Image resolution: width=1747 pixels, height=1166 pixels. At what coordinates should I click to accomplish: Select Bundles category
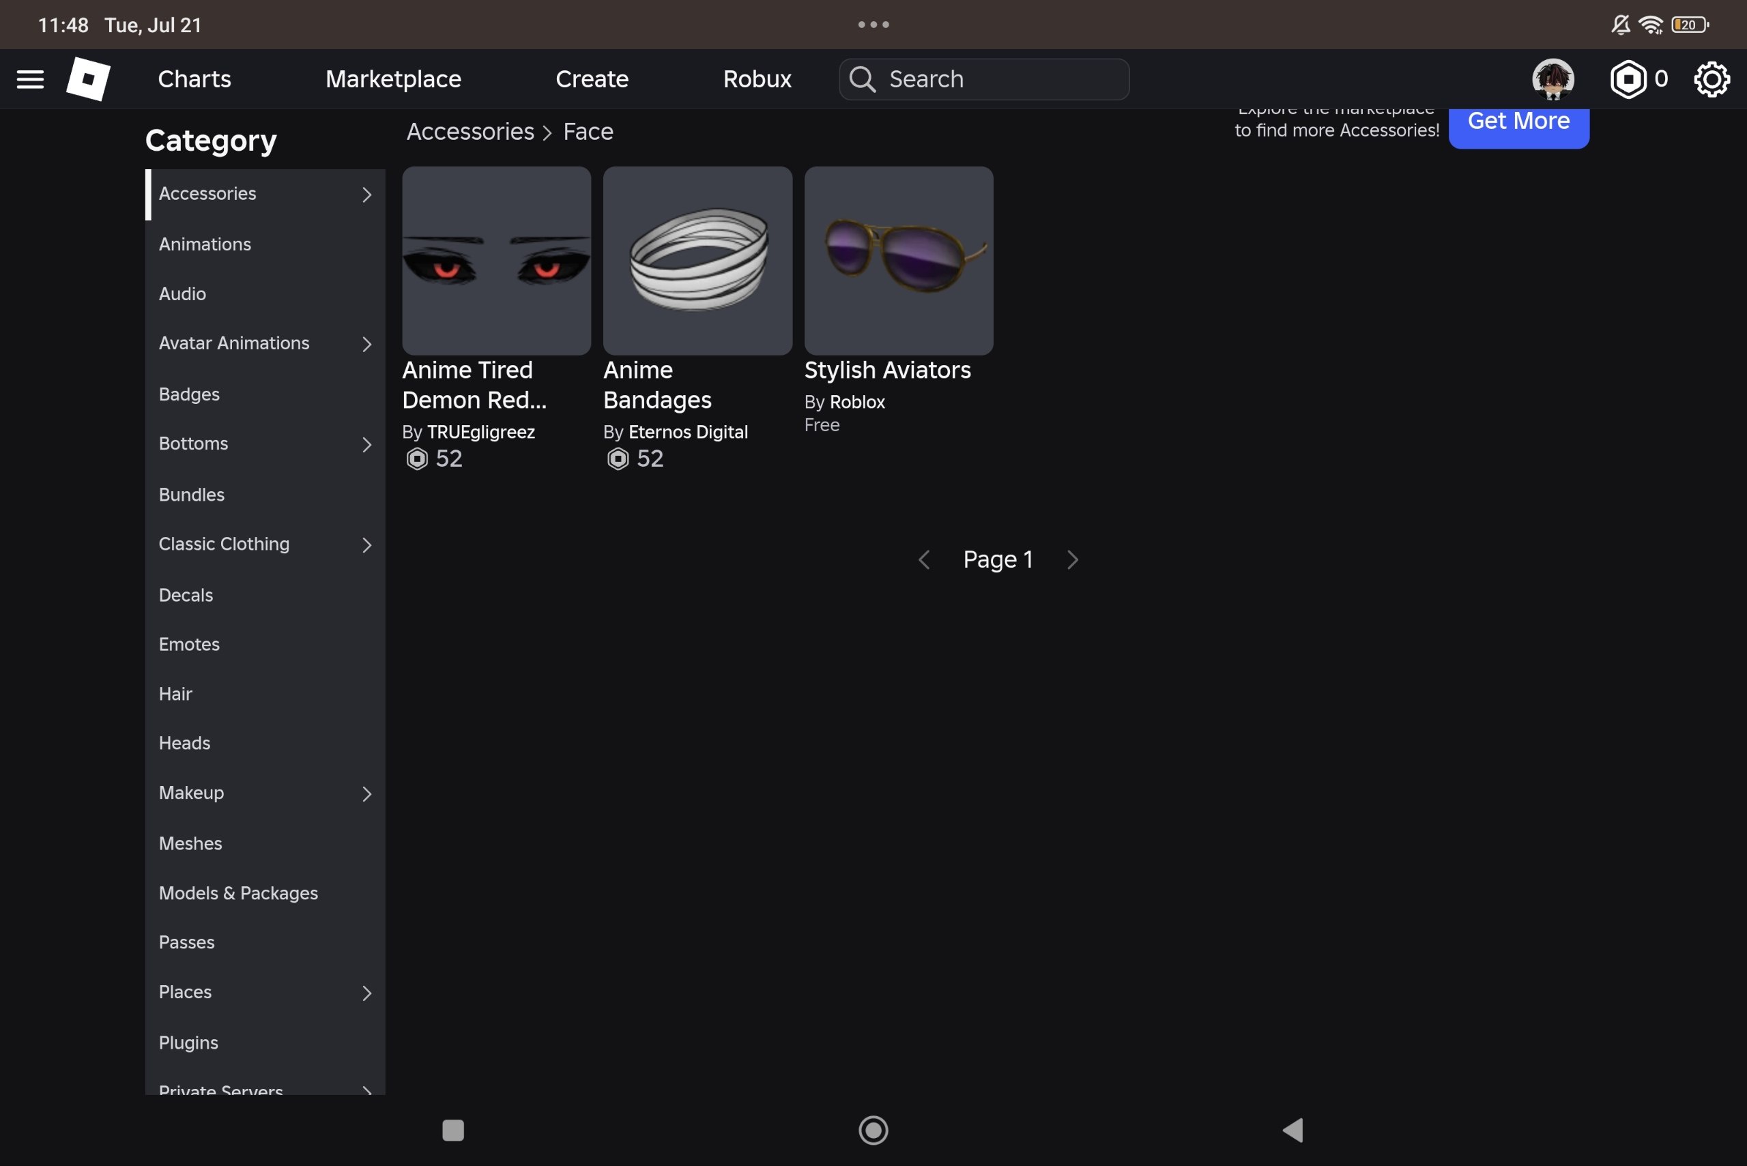tap(265, 495)
